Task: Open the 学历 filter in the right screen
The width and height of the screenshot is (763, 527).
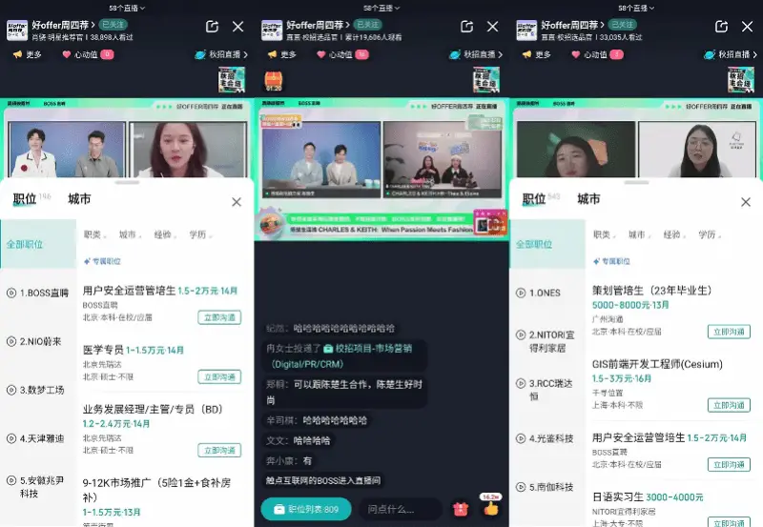Action: click(x=709, y=234)
